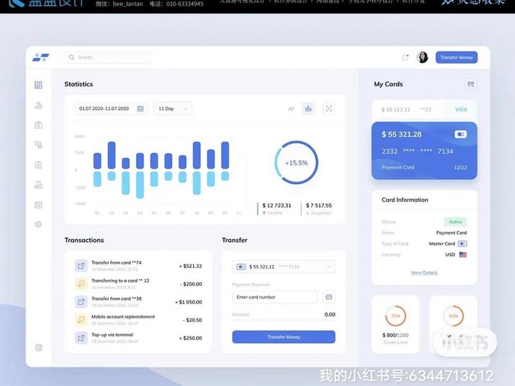The height and width of the screenshot is (386, 515).
Task: Click the - $200.00 amount
Action: point(191,284)
